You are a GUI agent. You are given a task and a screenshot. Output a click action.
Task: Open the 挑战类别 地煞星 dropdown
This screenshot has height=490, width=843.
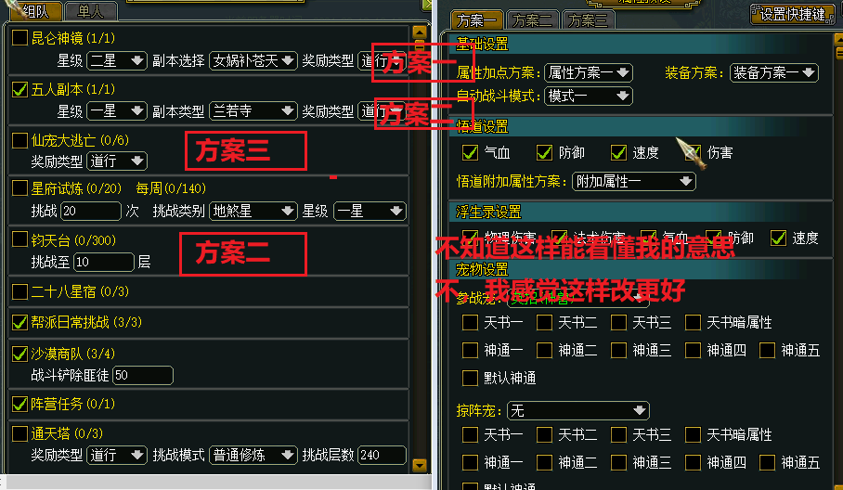pyautogui.click(x=253, y=211)
